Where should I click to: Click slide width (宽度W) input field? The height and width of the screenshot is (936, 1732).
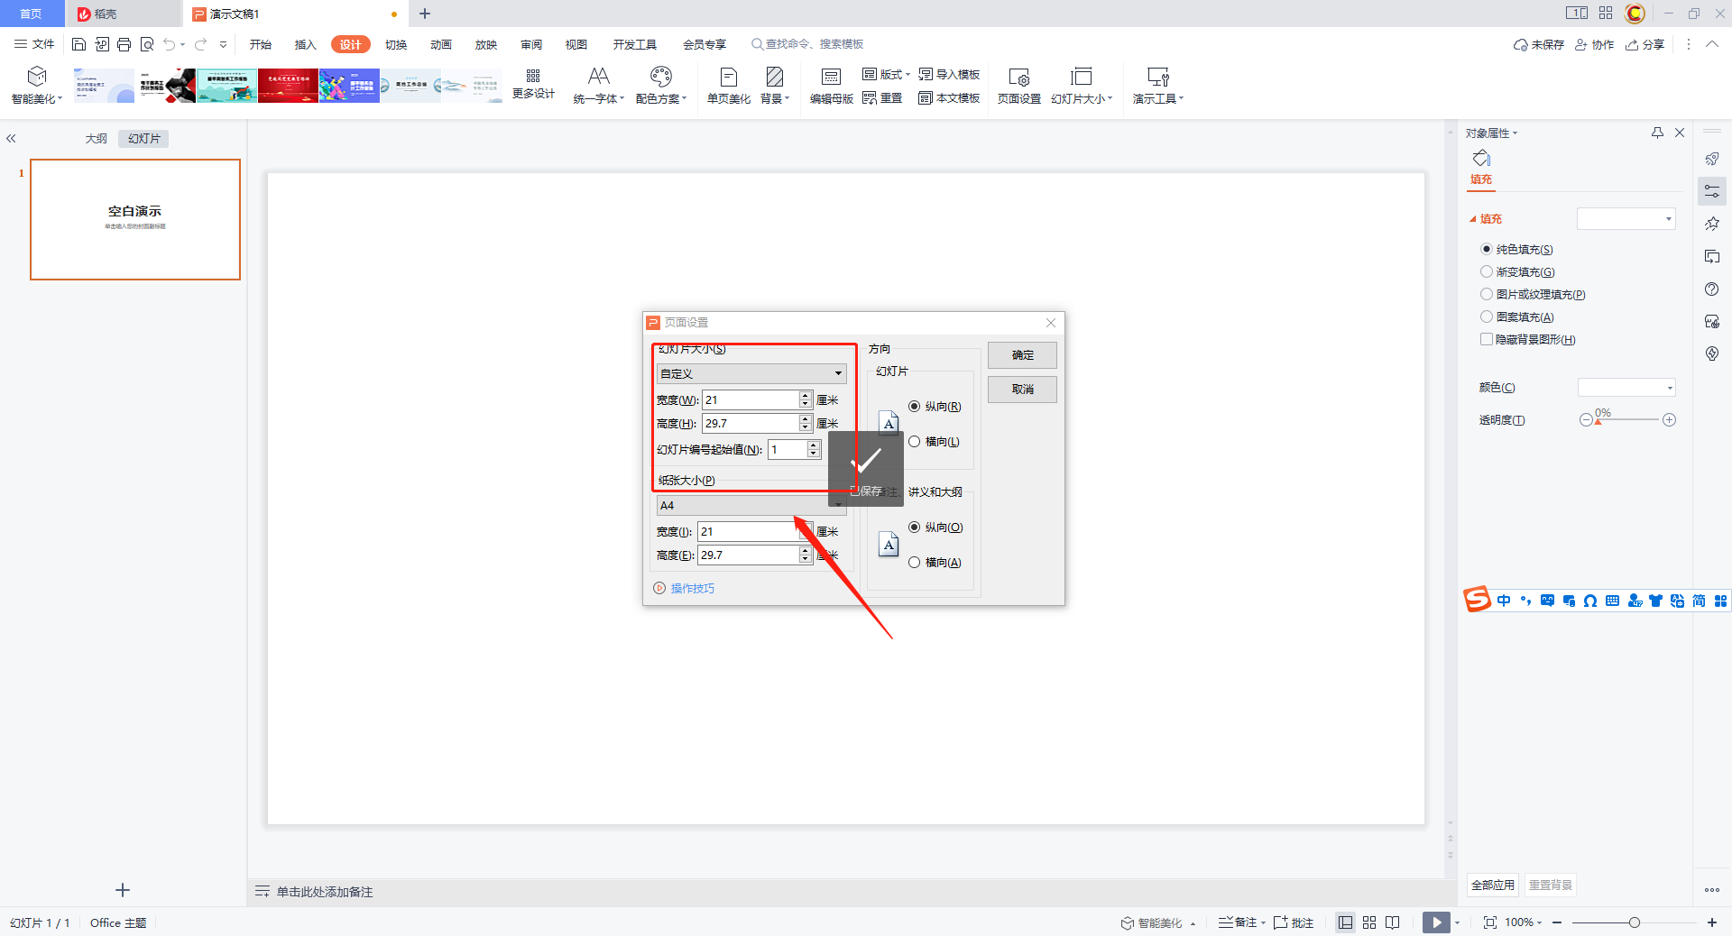751,399
